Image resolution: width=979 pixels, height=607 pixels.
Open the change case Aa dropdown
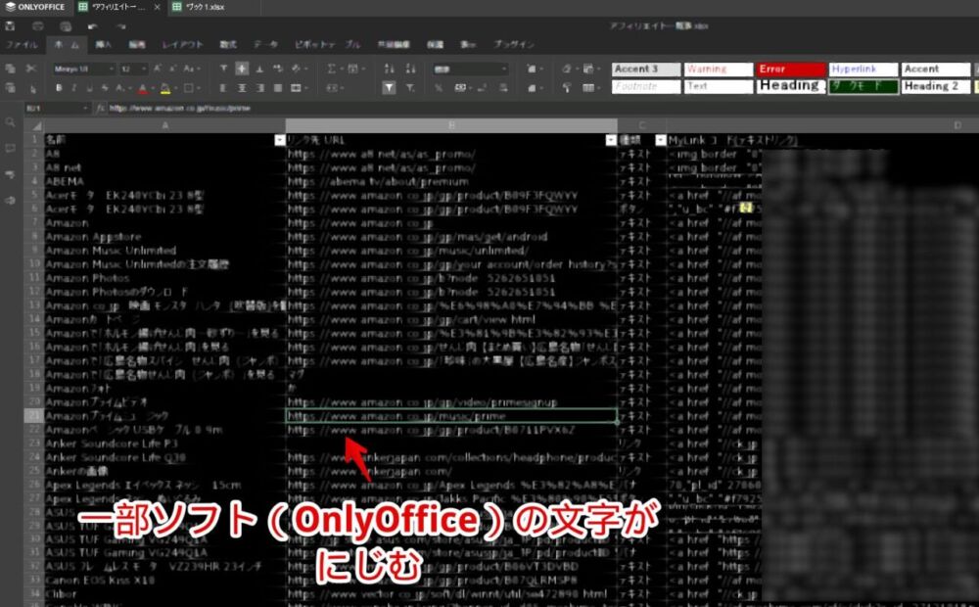[x=191, y=69]
